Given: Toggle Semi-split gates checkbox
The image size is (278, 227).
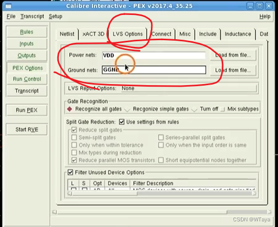Looking at the screenshot, I should (x=74, y=137).
